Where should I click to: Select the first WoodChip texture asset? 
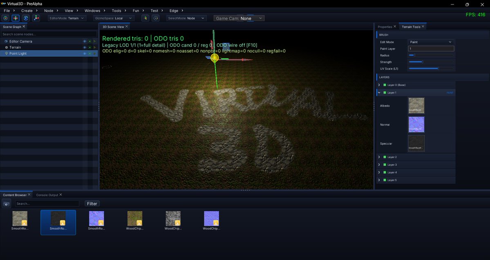(x=135, y=221)
